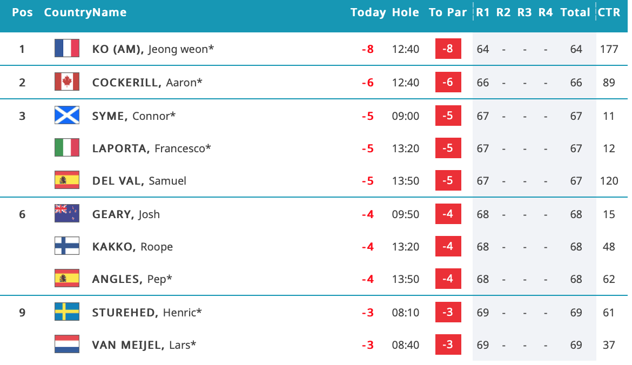Click the Today column header

pyautogui.click(x=368, y=12)
